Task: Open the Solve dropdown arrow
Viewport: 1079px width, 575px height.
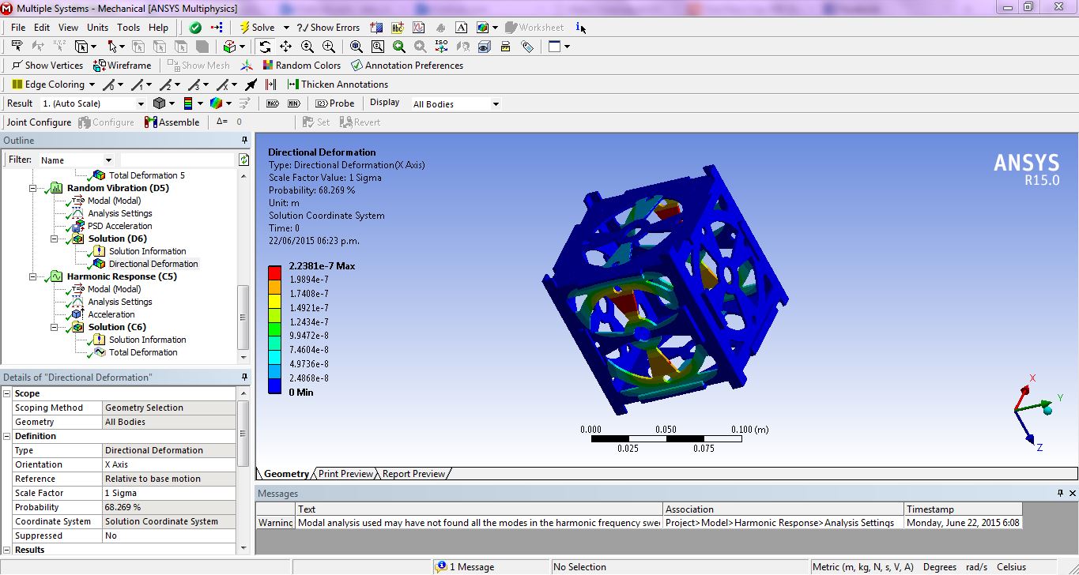Action: (286, 28)
